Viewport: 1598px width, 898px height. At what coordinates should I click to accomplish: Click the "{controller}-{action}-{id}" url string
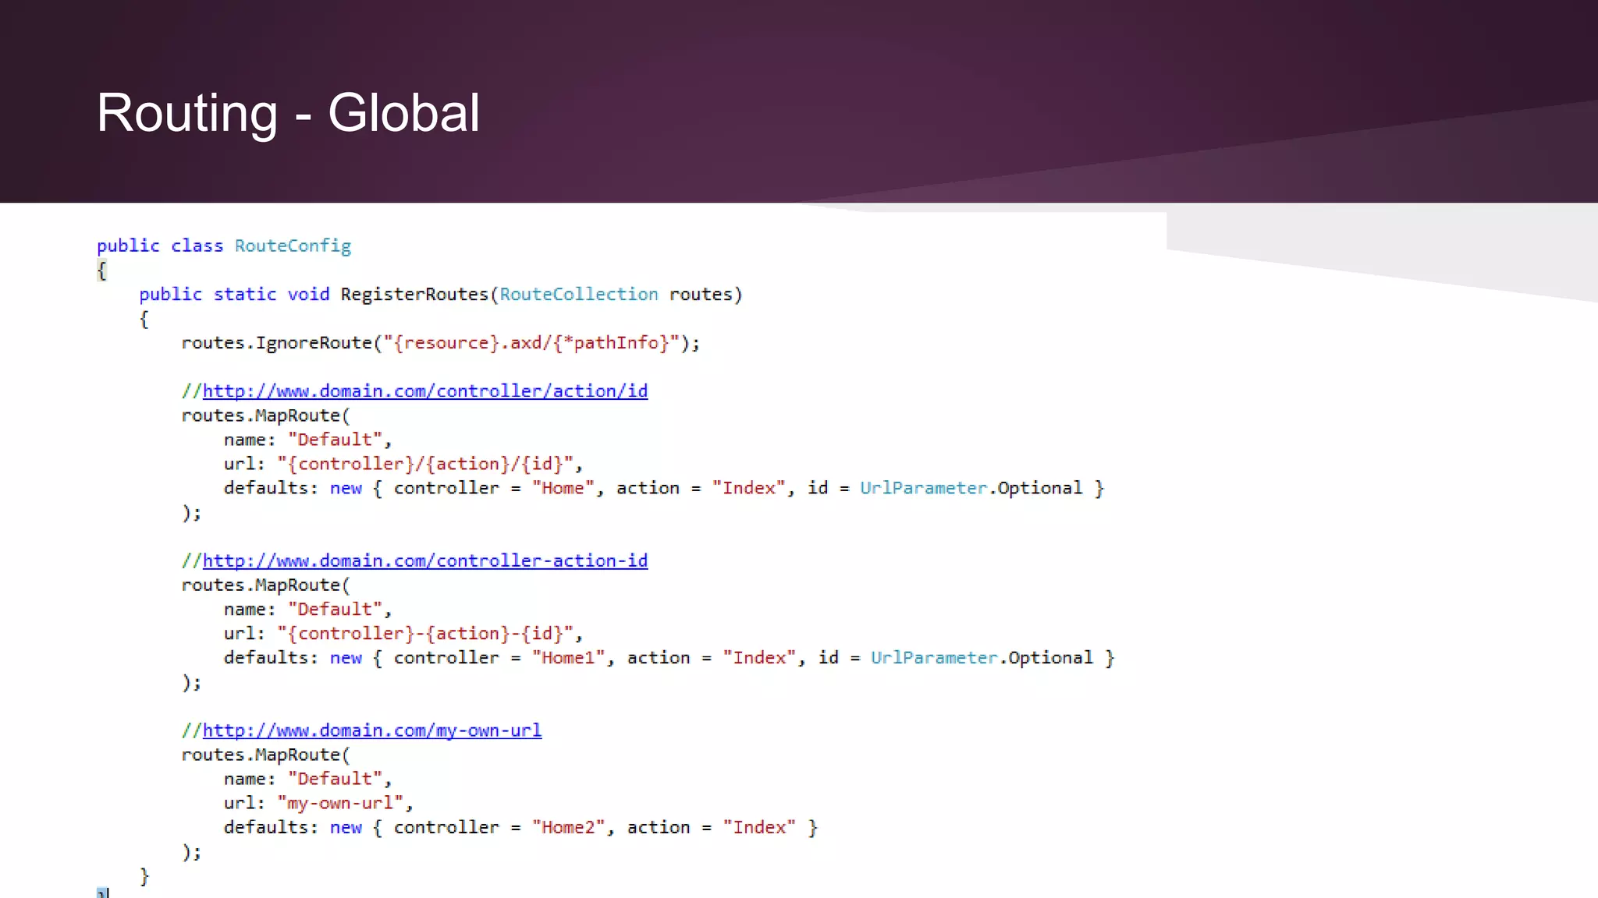point(426,634)
